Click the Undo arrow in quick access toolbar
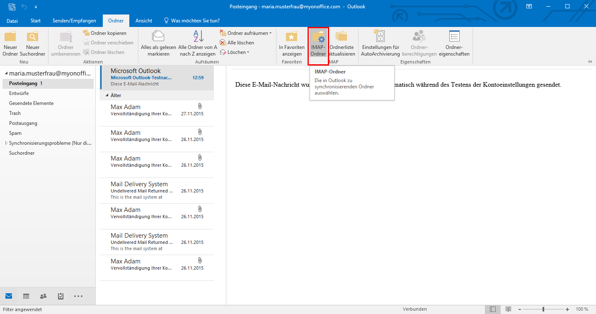This screenshot has height=314, width=596. click(x=25, y=7)
